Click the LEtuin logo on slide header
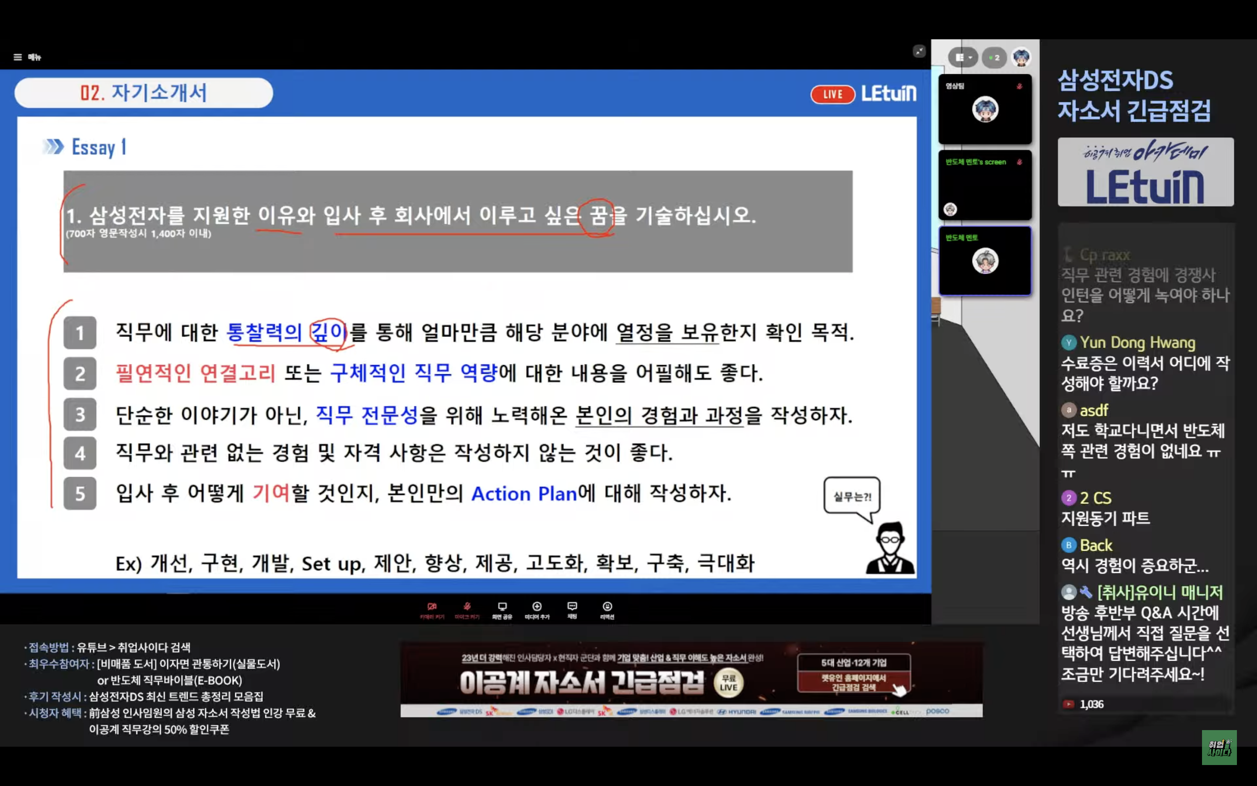1257x786 pixels. [889, 93]
